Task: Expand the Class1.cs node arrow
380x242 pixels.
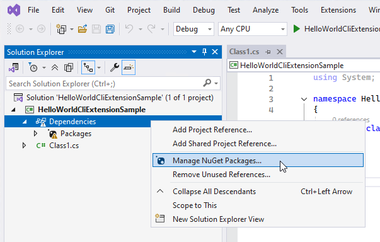Action: 24,146
